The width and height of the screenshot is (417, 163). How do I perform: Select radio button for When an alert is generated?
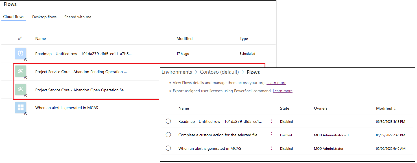tap(168, 148)
